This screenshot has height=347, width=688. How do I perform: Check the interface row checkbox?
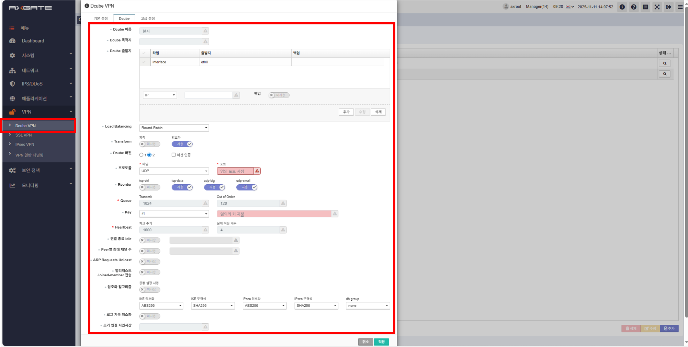(x=144, y=62)
